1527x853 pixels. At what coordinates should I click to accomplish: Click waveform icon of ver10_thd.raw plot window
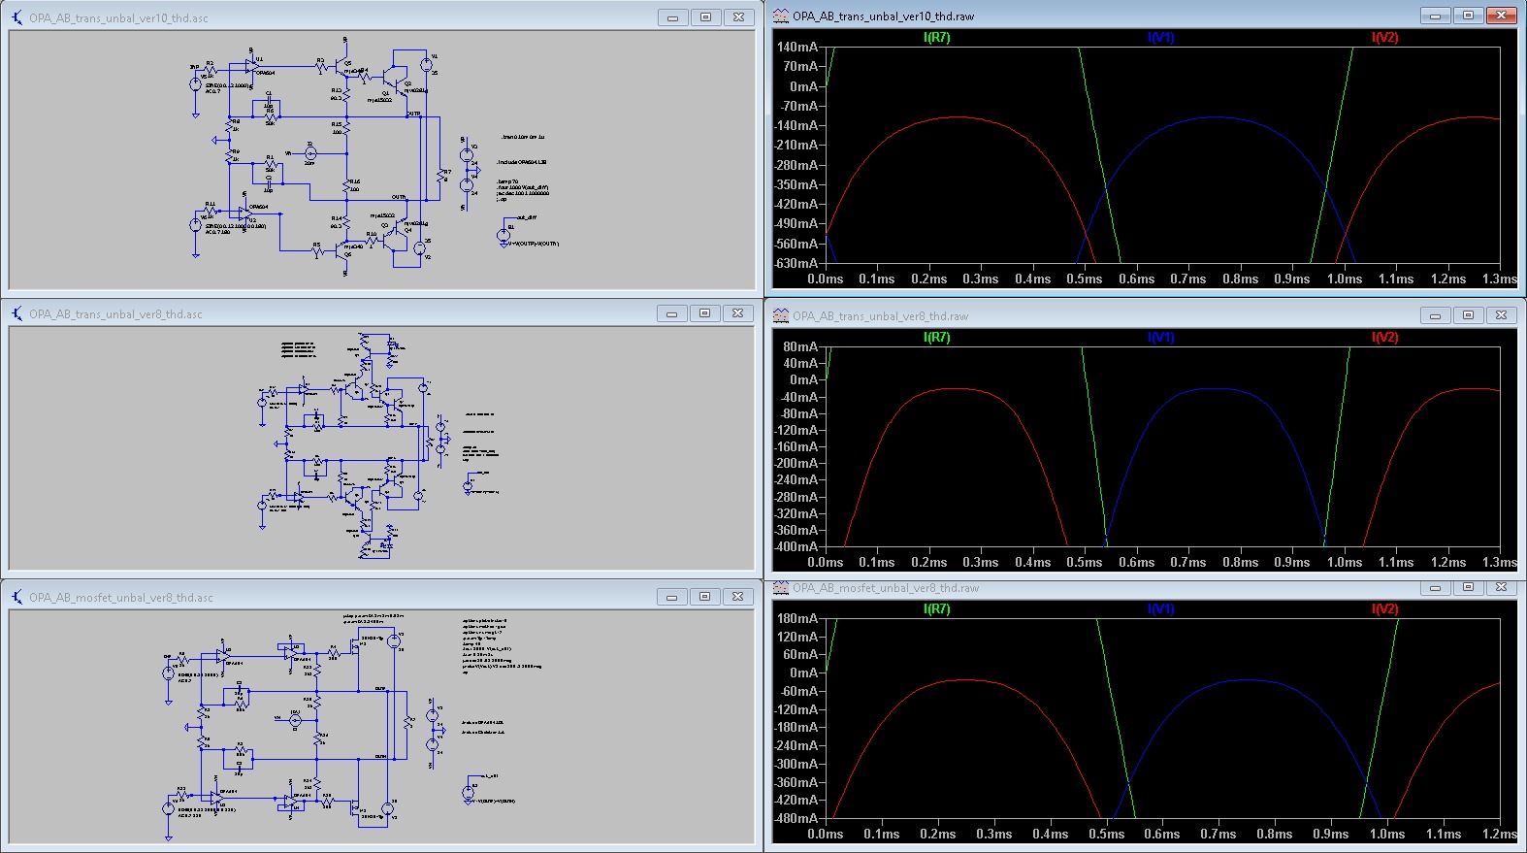click(781, 16)
